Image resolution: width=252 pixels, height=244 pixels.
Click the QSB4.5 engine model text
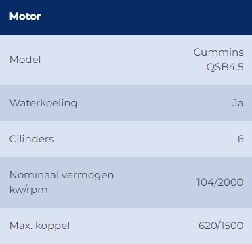[225, 67]
